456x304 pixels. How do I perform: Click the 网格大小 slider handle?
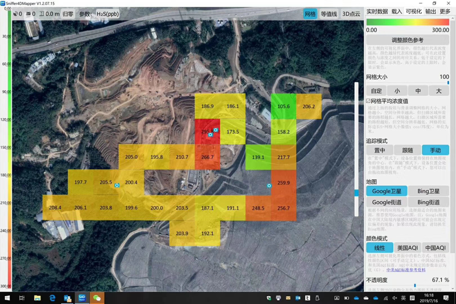(x=448, y=83)
